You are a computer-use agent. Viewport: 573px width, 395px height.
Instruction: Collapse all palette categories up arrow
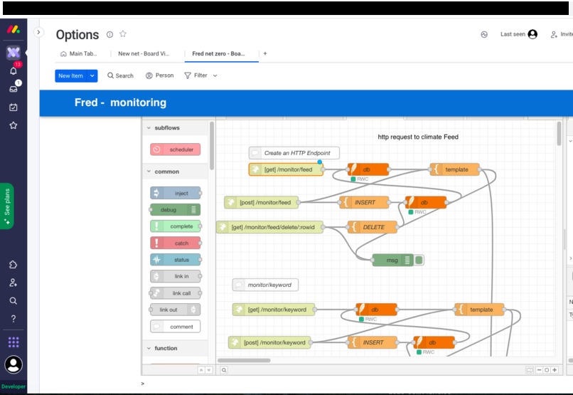(201, 370)
